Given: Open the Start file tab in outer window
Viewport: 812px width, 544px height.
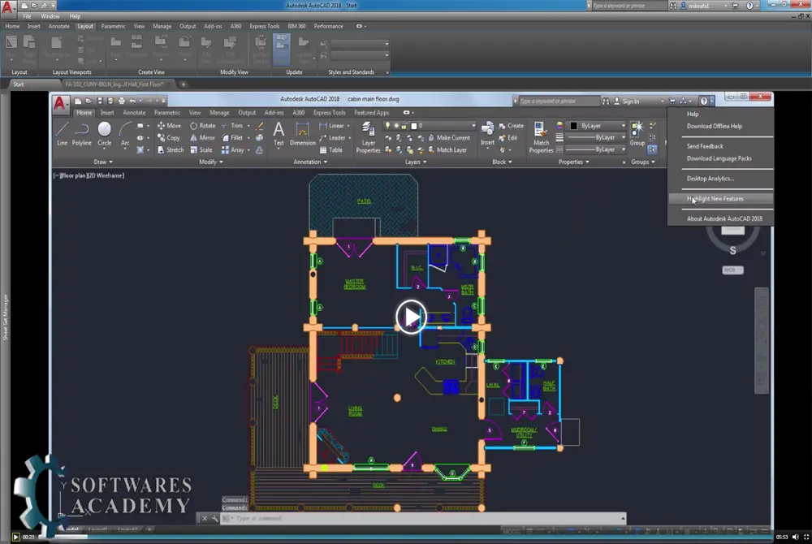Looking at the screenshot, I should point(19,84).
